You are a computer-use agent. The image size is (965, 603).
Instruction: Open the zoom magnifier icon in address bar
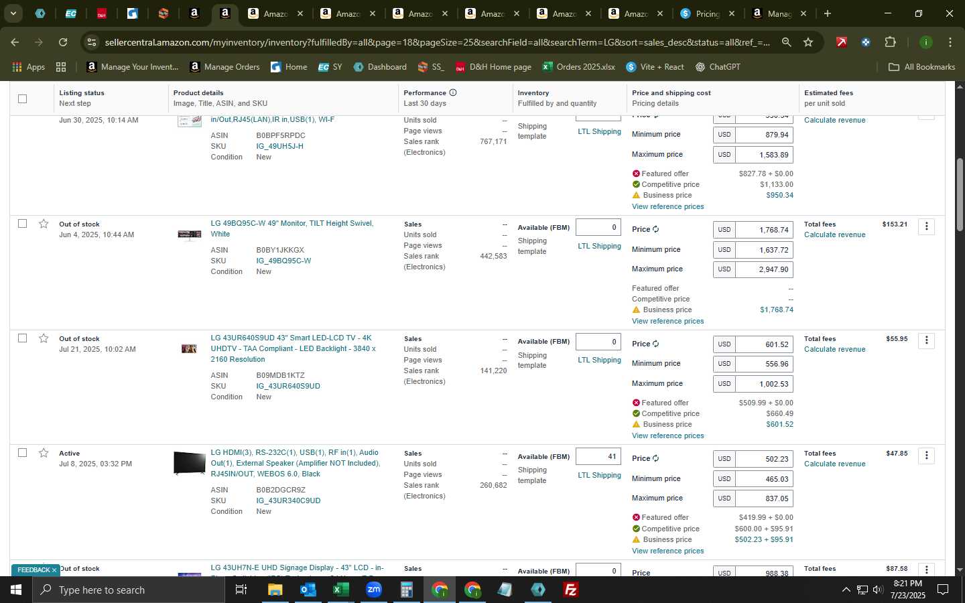point(786,42)
